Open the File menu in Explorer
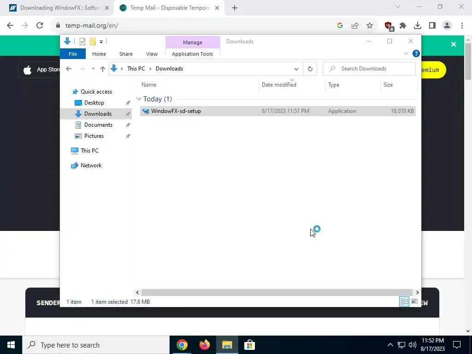This screenshot has height=354, width=472. click(x=73, y=54)
